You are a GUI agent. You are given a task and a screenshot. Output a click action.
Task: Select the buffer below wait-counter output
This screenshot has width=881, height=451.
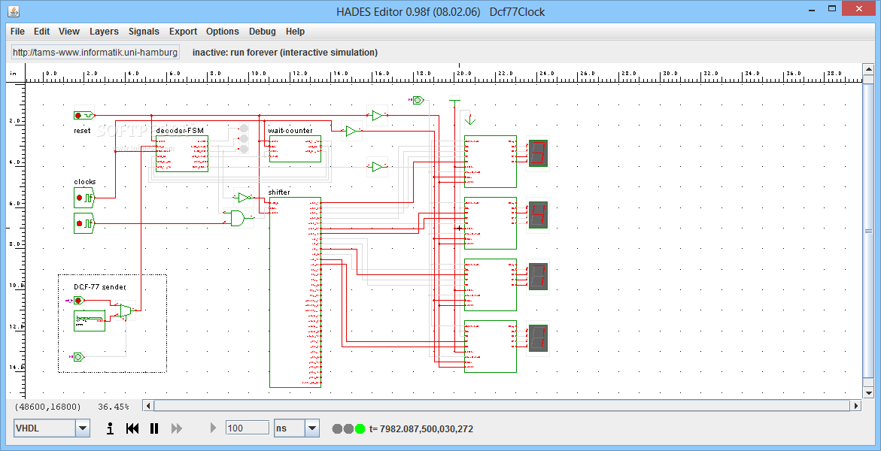pyautogui.click(x=378, y=167)
